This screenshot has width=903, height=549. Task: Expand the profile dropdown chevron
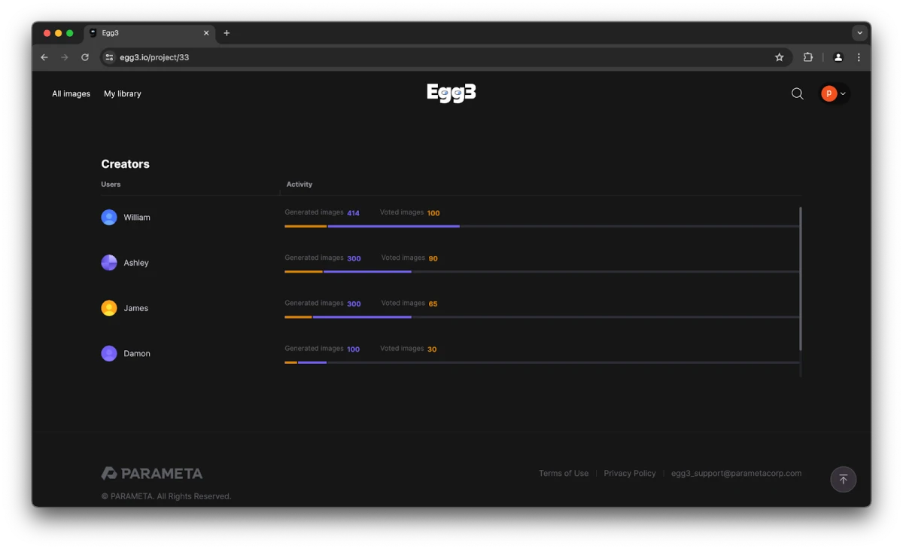843,94
